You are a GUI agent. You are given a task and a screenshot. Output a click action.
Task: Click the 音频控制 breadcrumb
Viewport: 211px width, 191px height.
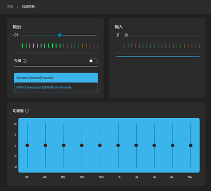(28, 6)
